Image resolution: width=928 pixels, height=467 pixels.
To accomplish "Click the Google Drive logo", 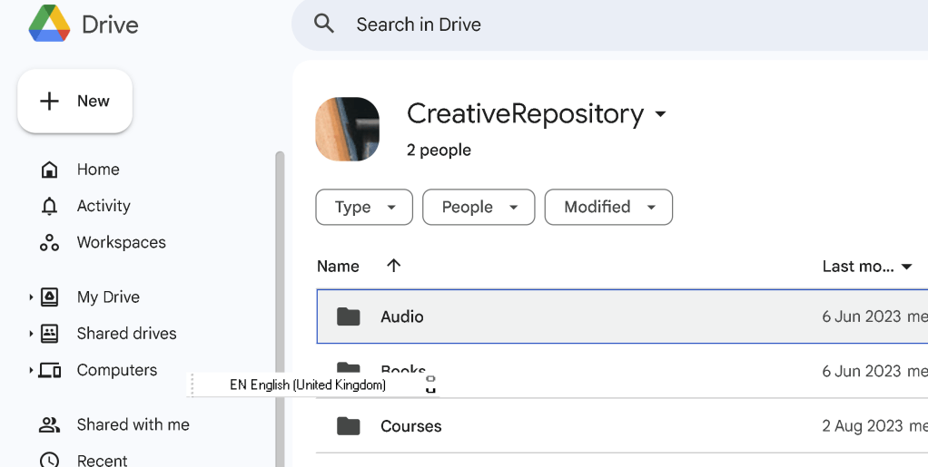I will [50, 24].
